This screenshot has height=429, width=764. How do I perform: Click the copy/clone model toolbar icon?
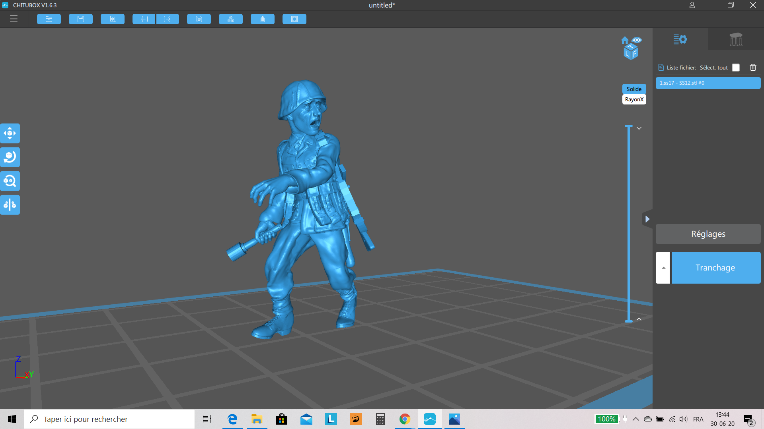[x=199, y=19]
